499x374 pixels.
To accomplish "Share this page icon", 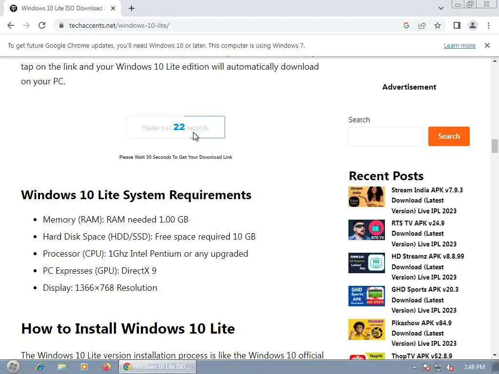I will click(x=422, y=25).
